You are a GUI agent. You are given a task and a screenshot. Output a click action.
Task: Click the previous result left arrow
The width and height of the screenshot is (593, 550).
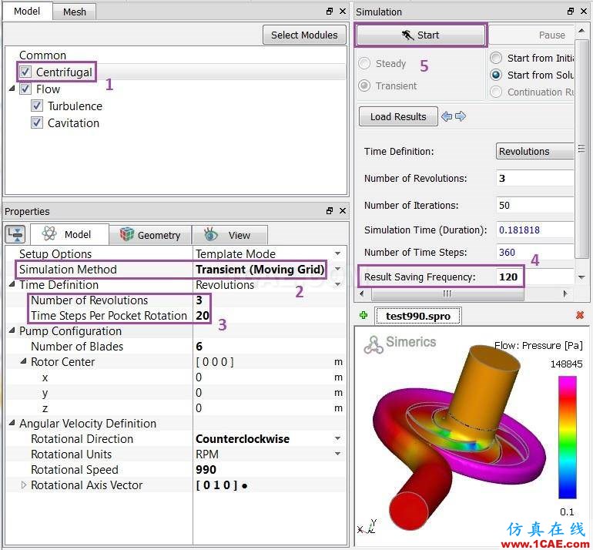pyautogui.click(x=447, y=116)
